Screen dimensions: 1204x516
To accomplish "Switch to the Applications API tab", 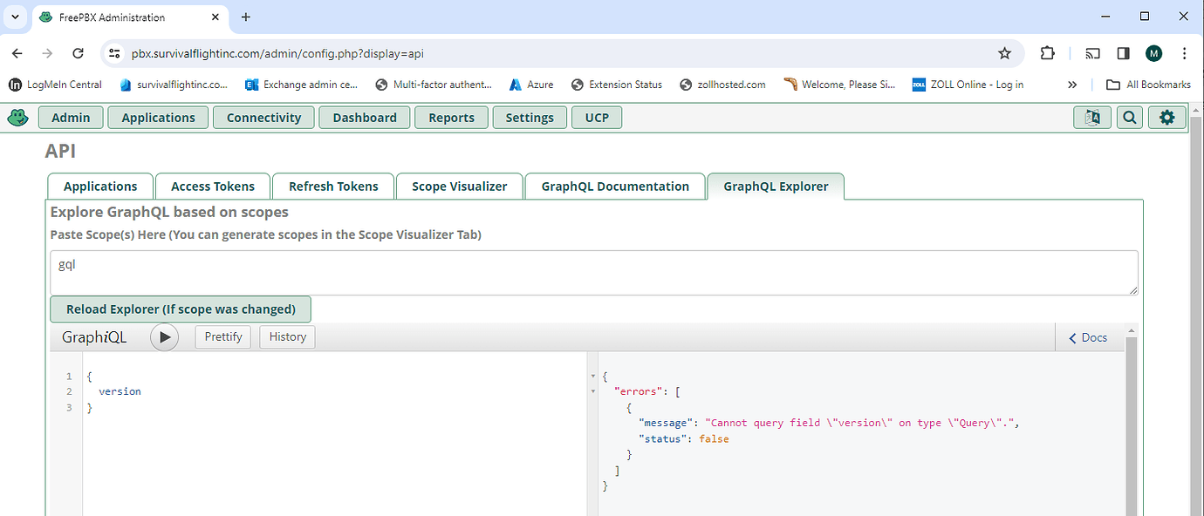I will point(100,187).
